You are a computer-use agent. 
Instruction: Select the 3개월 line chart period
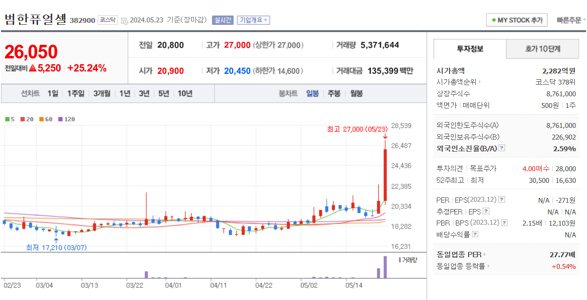[102, 93]
